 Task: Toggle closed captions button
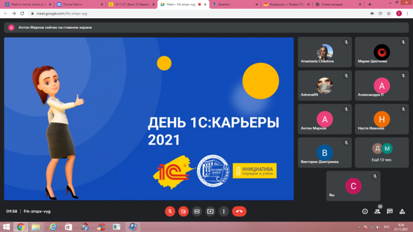pos(197,211)
